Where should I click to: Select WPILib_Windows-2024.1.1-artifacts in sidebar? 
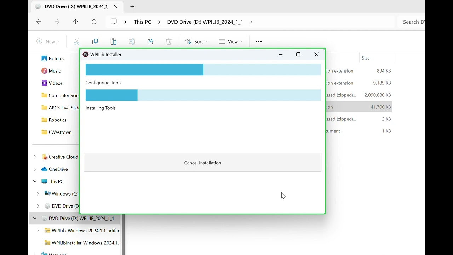tap(82, 231)
